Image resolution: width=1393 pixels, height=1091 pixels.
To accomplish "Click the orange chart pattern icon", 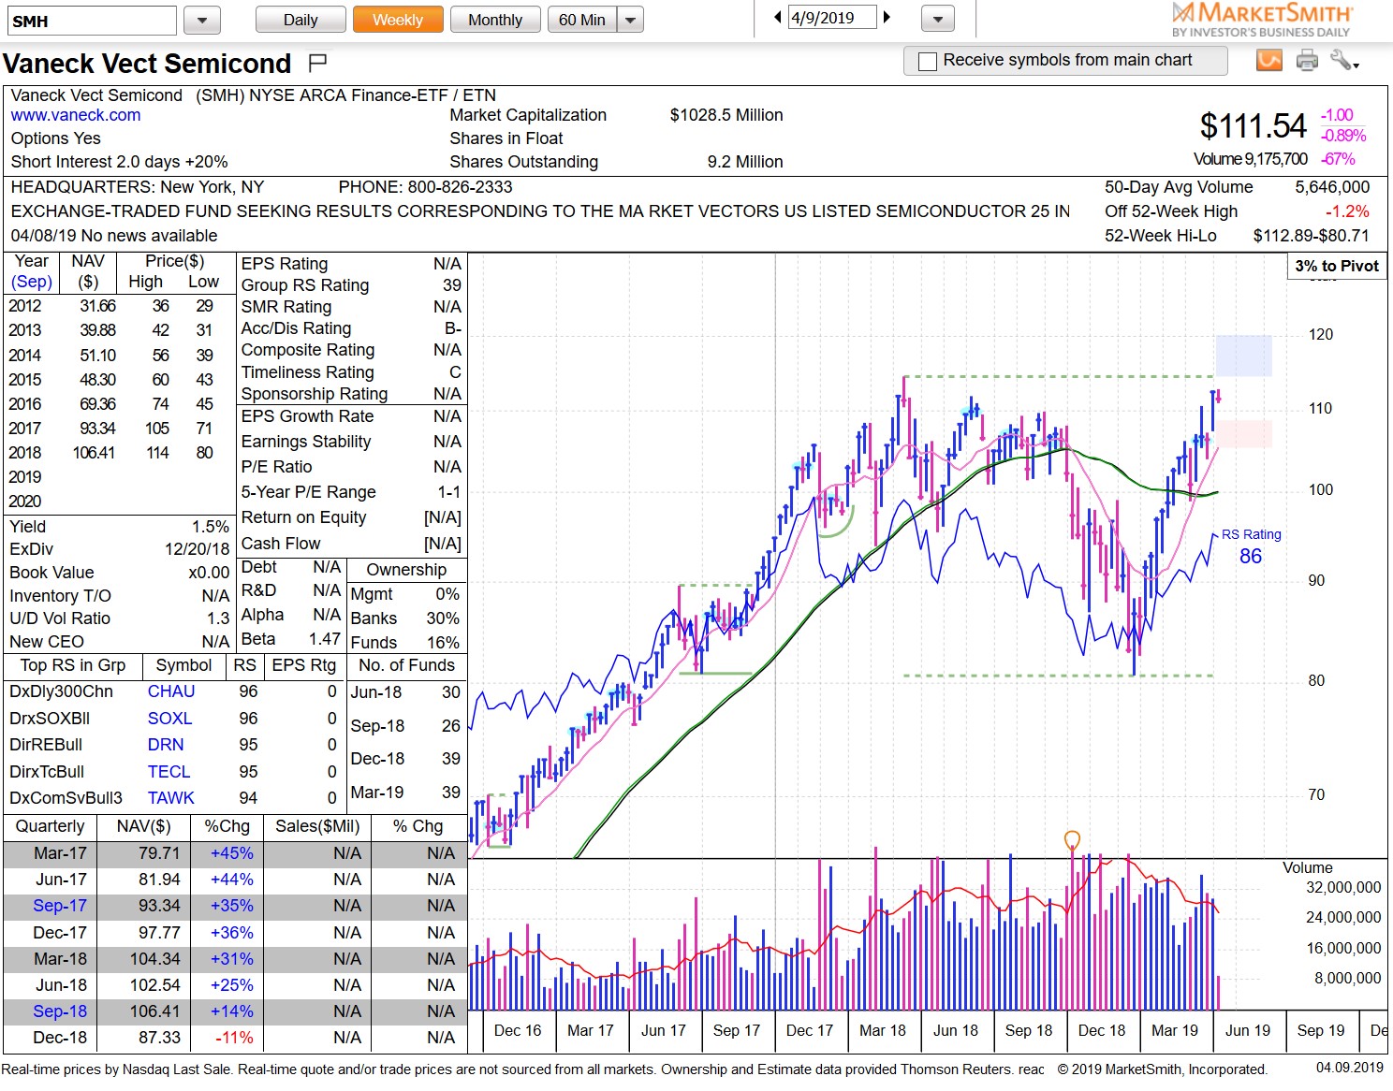I will [1269, 59].
